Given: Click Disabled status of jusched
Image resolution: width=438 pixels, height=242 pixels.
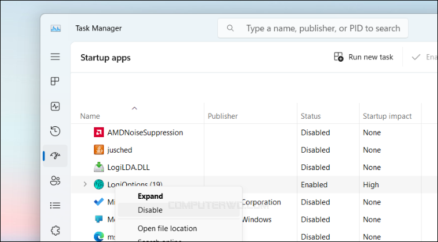Looking at the screenshot, I should [x=315, y=150].
